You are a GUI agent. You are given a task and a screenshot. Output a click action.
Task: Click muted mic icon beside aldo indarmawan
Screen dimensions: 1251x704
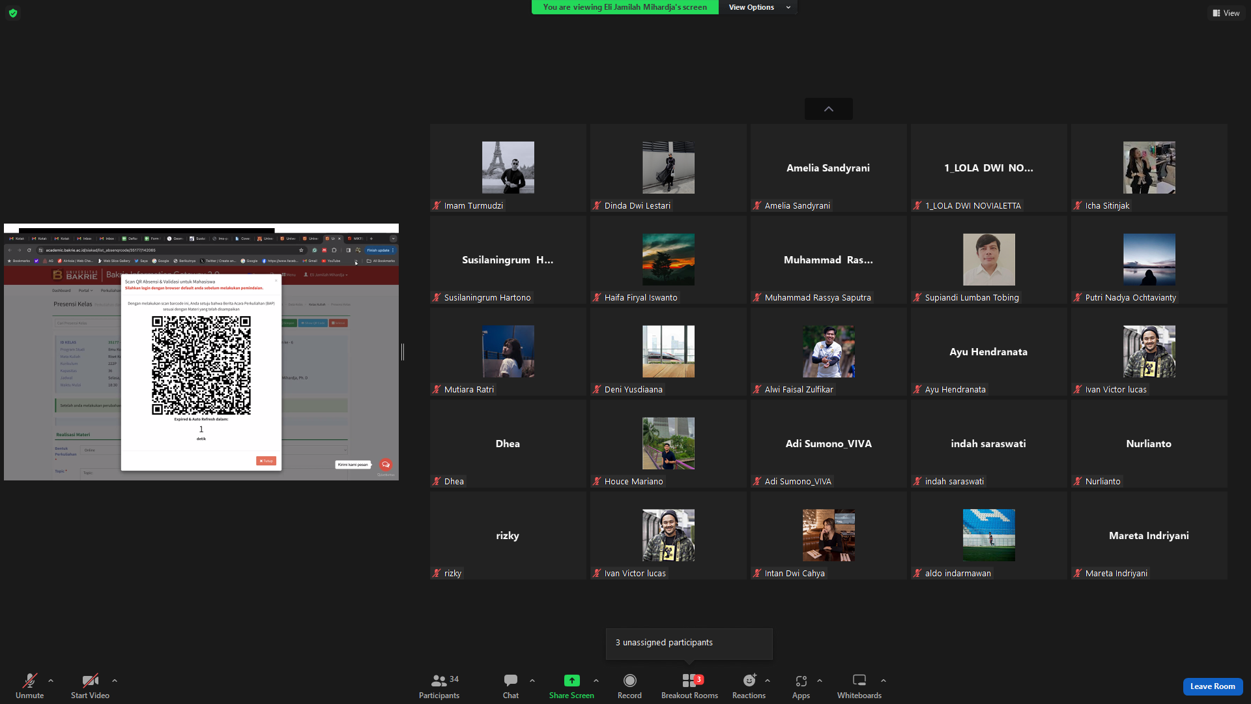click(x=917, y=573)
